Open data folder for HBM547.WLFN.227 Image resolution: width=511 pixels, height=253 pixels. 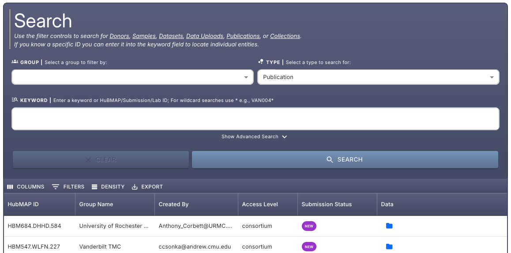click(389, 247)
